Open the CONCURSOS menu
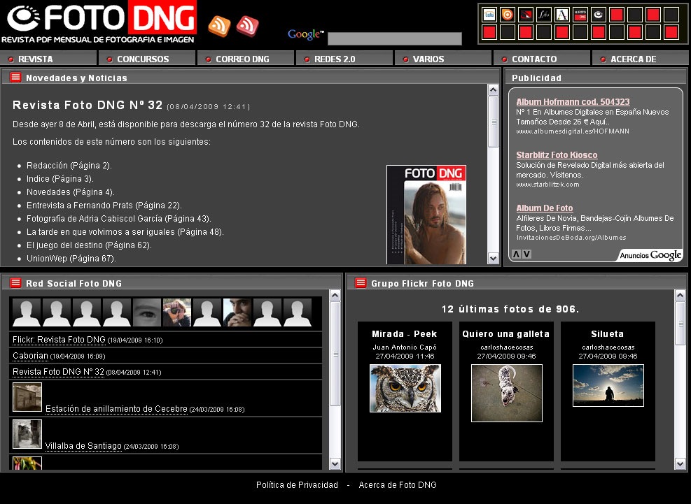This screenshot has height=504, width=691. tap(147, 59)
